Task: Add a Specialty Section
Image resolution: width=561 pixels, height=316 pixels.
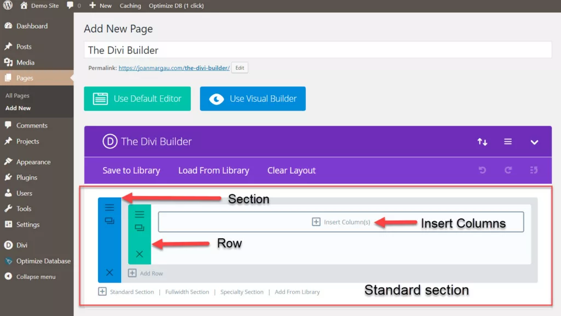Action: 242,292
